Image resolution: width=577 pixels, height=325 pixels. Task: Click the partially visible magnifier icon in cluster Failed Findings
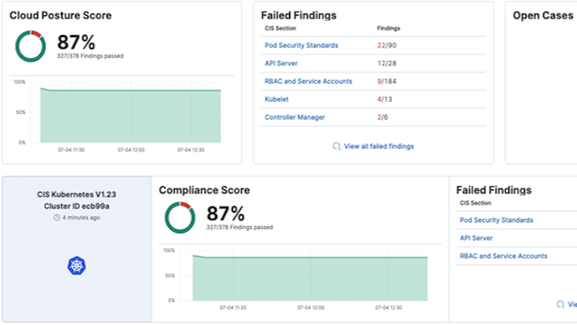point(560,304)
